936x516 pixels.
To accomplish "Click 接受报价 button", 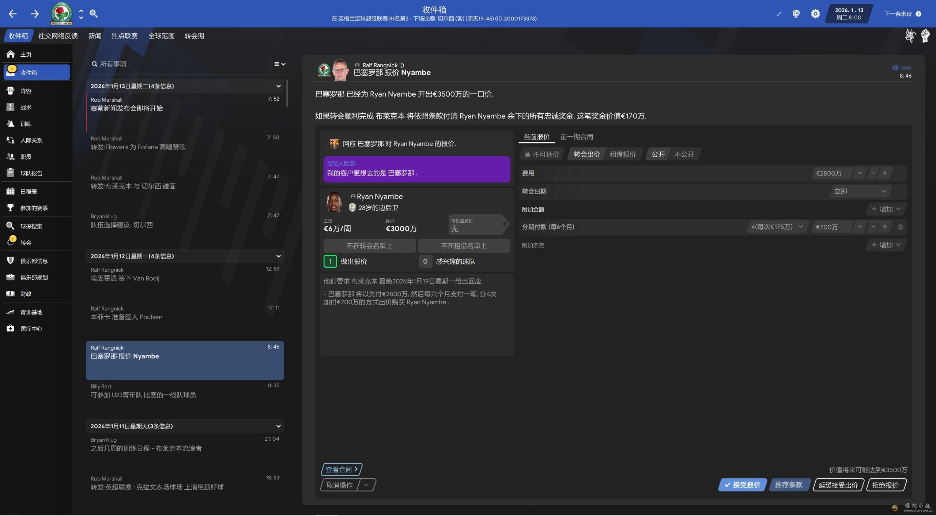I will 743,485.
